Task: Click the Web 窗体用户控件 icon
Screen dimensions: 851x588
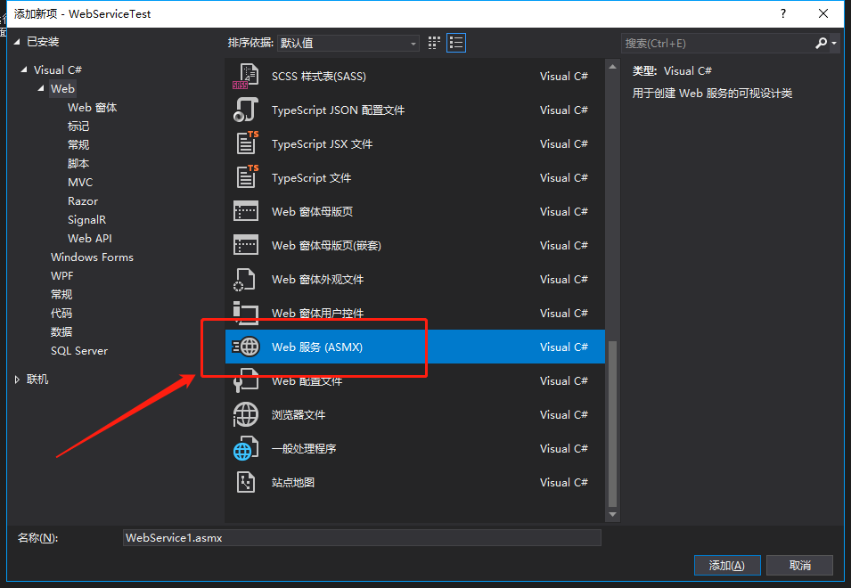Action: (245, 311)
